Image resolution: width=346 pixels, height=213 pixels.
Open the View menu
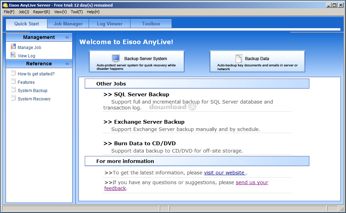[x=60, y=12]
